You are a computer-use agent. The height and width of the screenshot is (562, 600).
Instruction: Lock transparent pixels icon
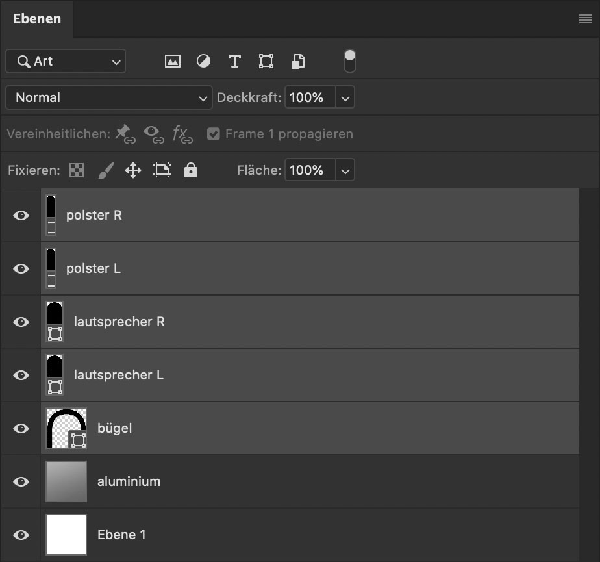(x=77, y=170)
